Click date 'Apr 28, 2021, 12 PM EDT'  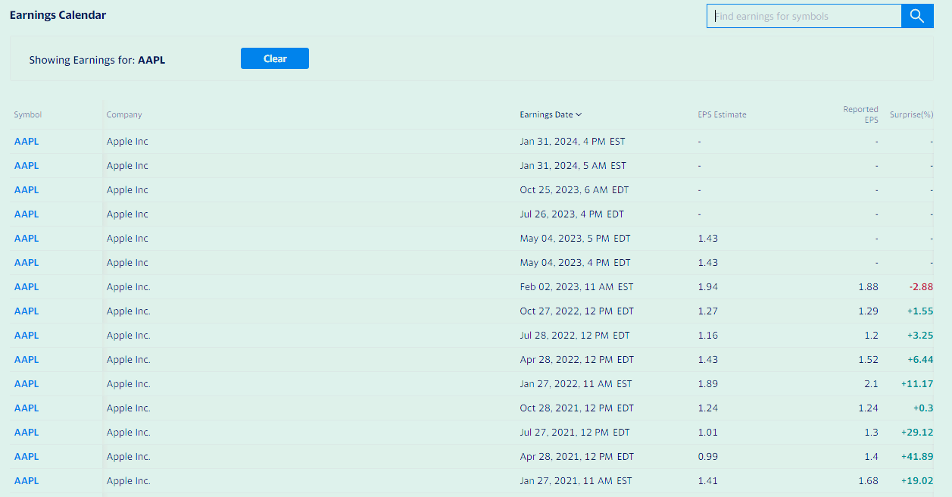point(576,457)
